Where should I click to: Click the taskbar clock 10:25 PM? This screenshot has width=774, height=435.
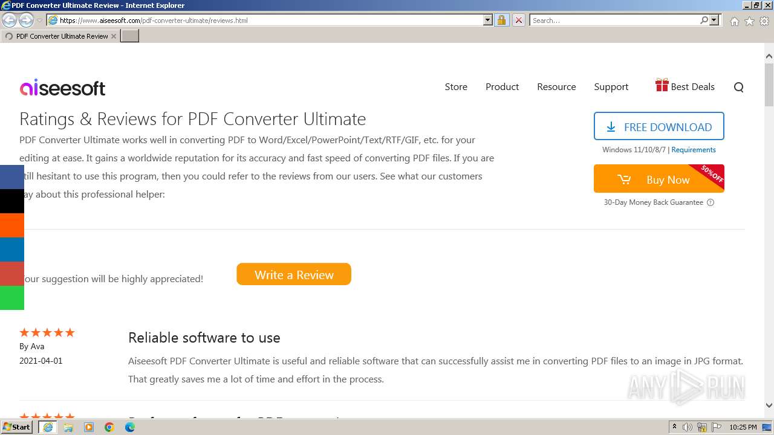pos(743,427)
